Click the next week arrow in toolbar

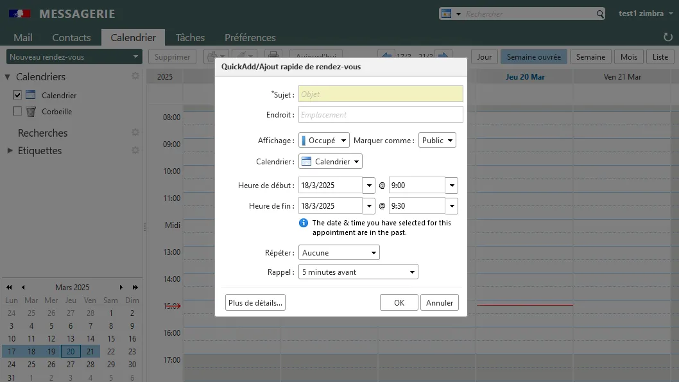[x=443, y=55]
